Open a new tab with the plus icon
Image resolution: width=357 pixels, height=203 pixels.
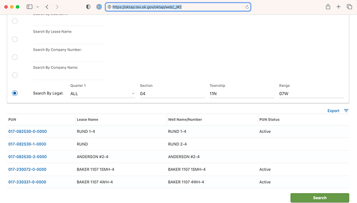point(338,7)
